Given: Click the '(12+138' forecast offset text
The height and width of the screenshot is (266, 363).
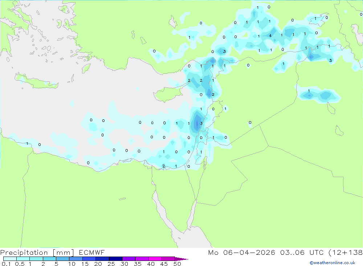Looking at the screenshot, I should [x=346, y=252].
